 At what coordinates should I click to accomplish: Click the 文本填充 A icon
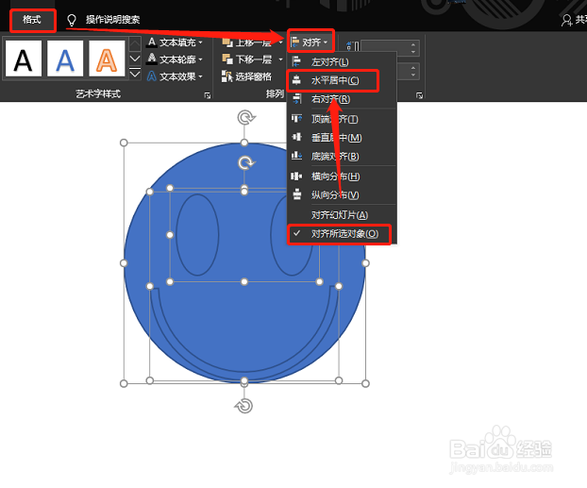click(152, 42)
